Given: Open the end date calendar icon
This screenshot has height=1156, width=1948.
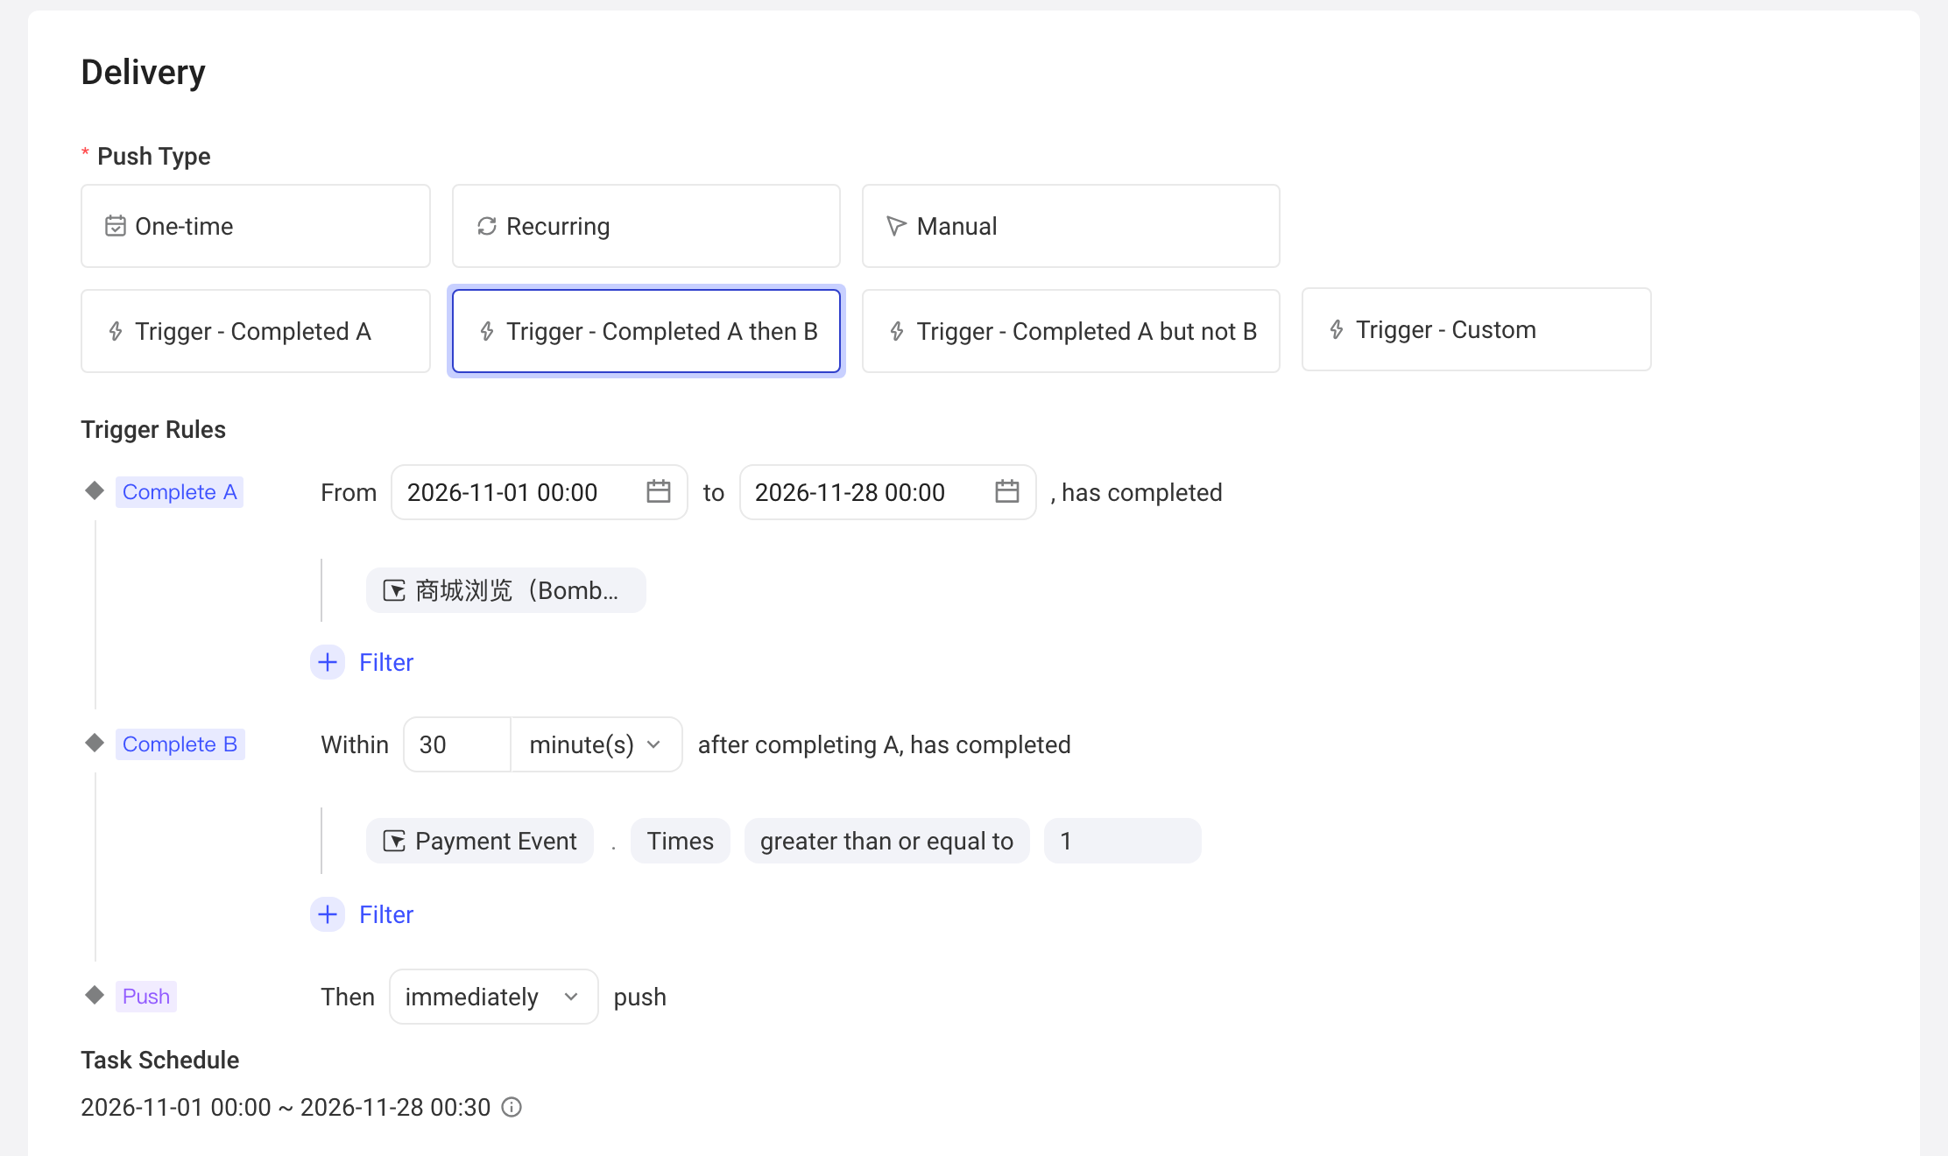Looking at the screenshot, I should [1006, 492].
